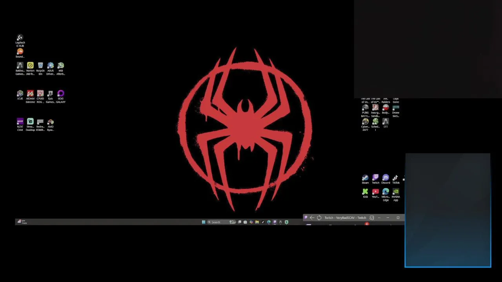Refresh the Twitch window page
The height and width of the screenshot is (282, 502).
pyautogui.click(x=319, y=218)
